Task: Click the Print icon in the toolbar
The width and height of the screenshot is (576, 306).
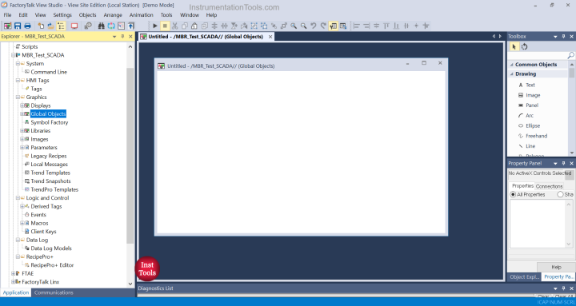Action: [27, 26]
